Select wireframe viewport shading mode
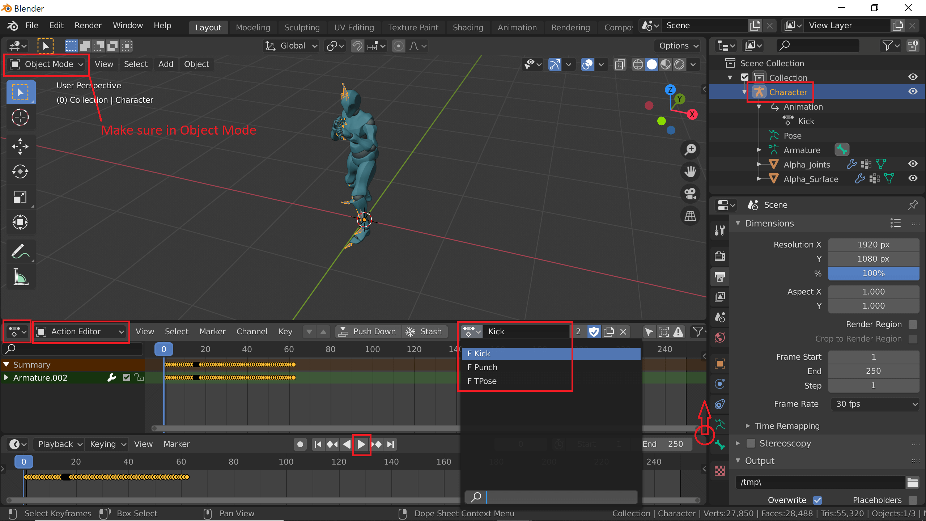The image size is (926, 521). click(x=638, y=64)
